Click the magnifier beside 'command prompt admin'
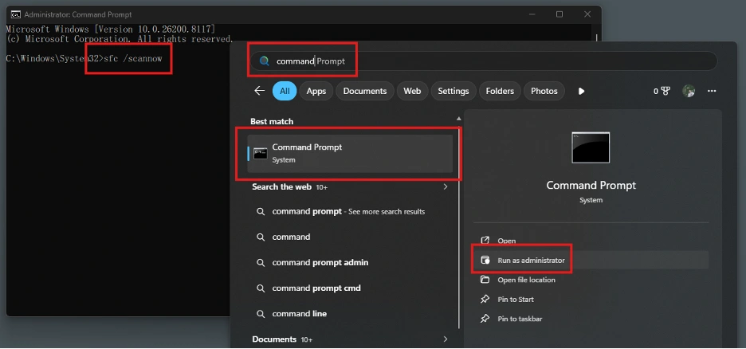 (261, 262)
